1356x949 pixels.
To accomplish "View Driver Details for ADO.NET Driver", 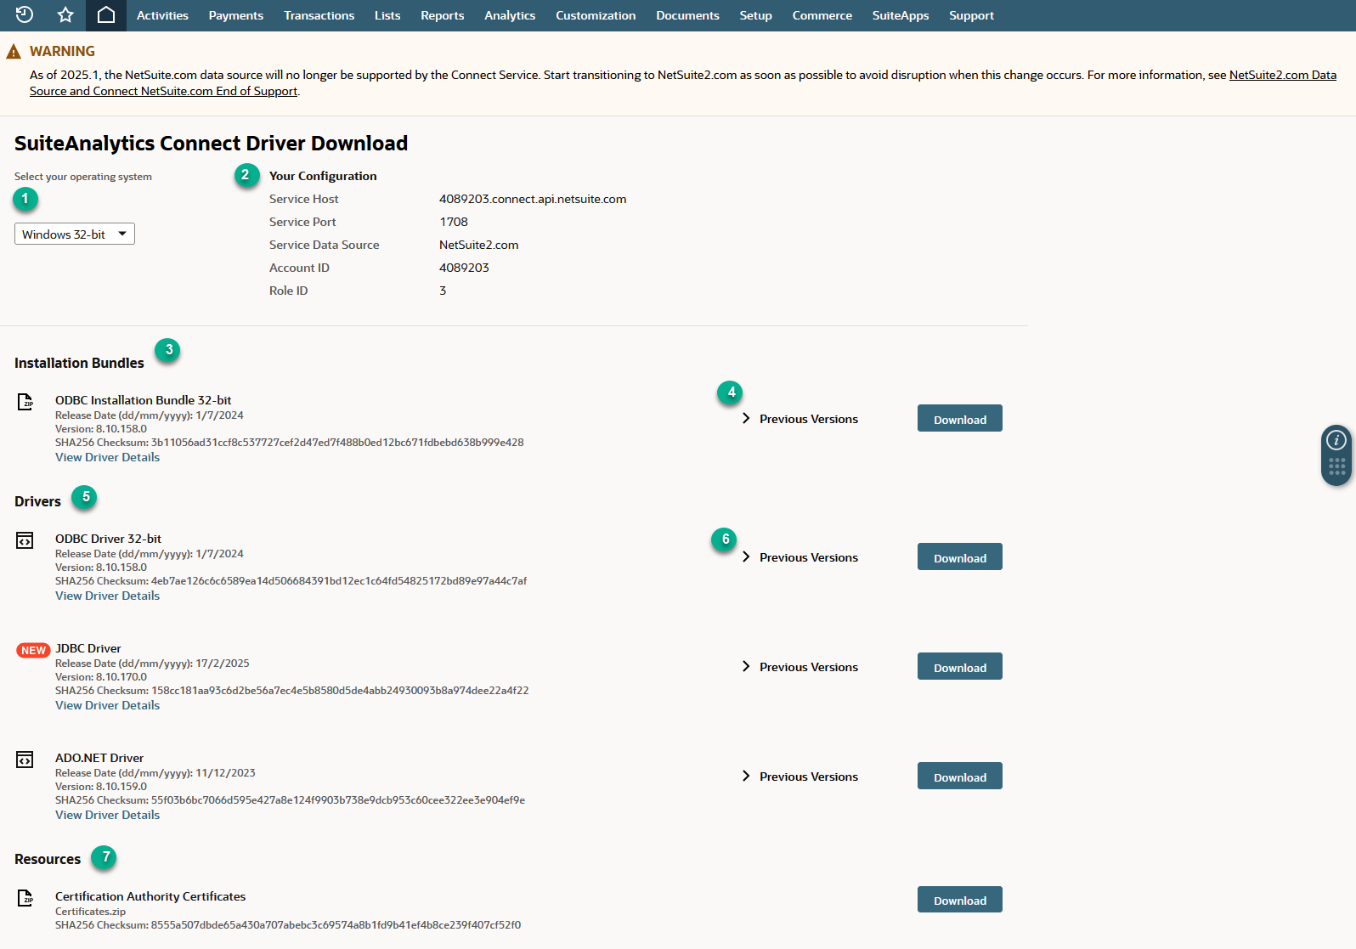I will click(107, 815).
